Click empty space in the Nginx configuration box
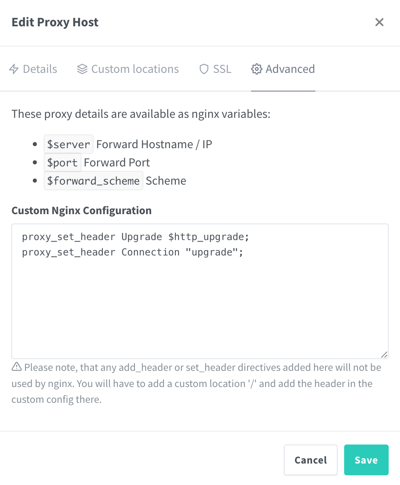The height and width of the screenshot is (485, 400). [200, 308]
